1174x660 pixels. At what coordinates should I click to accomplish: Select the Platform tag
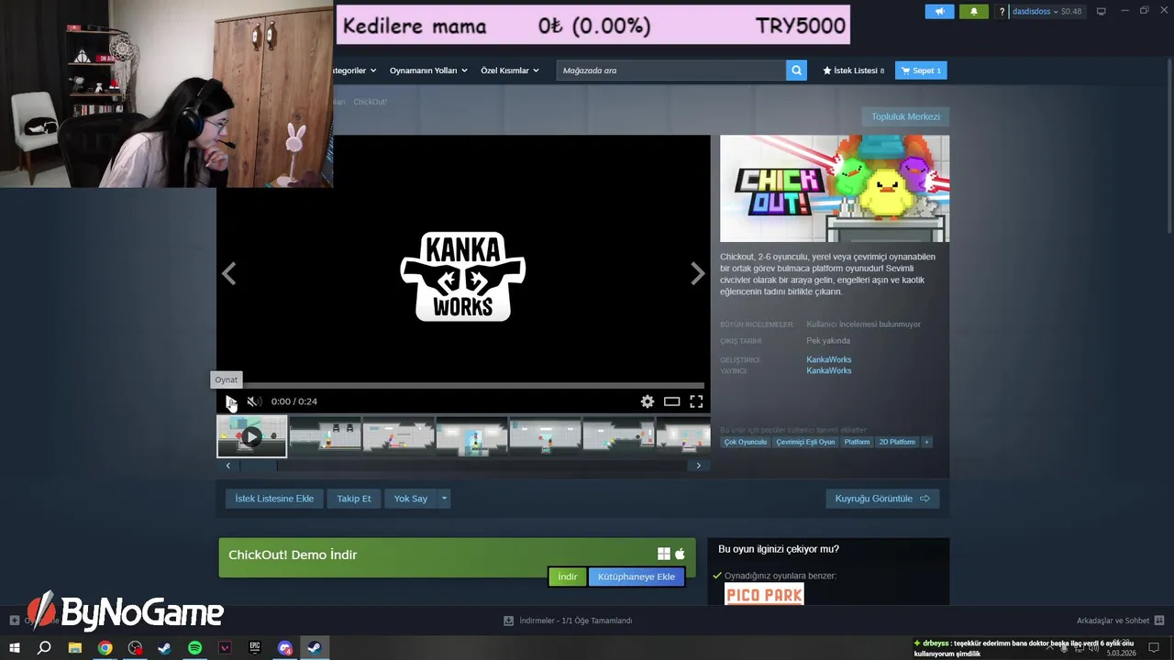tap(857, 442)
